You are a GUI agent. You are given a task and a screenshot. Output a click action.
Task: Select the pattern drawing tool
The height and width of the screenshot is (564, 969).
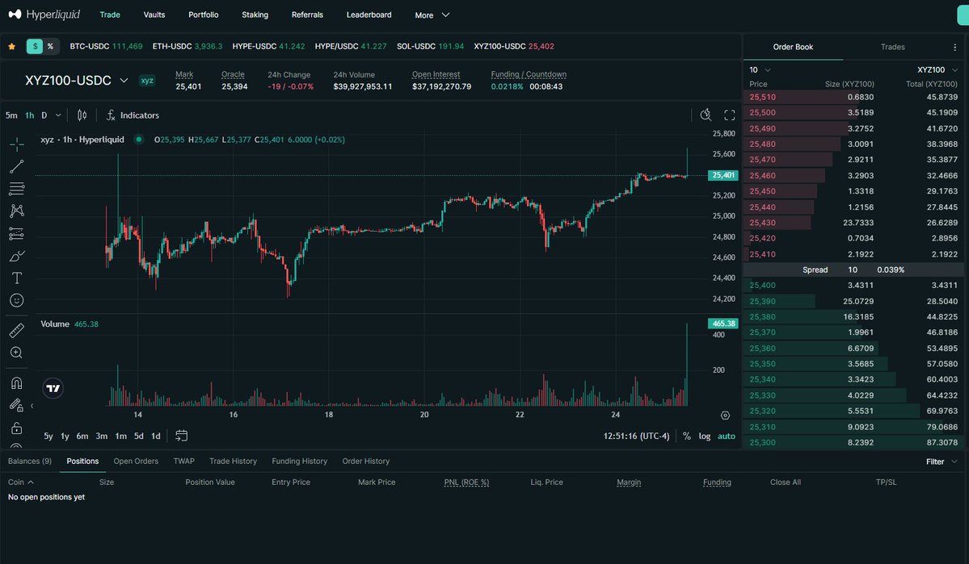(17, 211)
